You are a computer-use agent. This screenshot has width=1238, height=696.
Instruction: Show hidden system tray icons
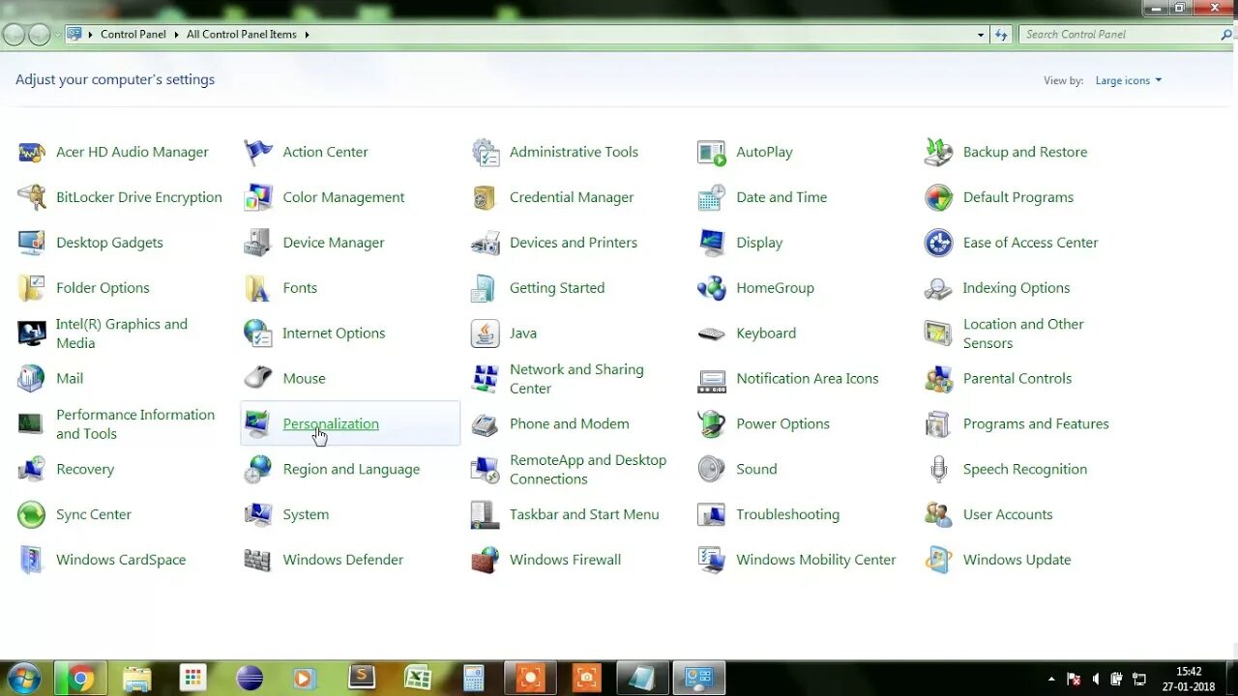1051,679
